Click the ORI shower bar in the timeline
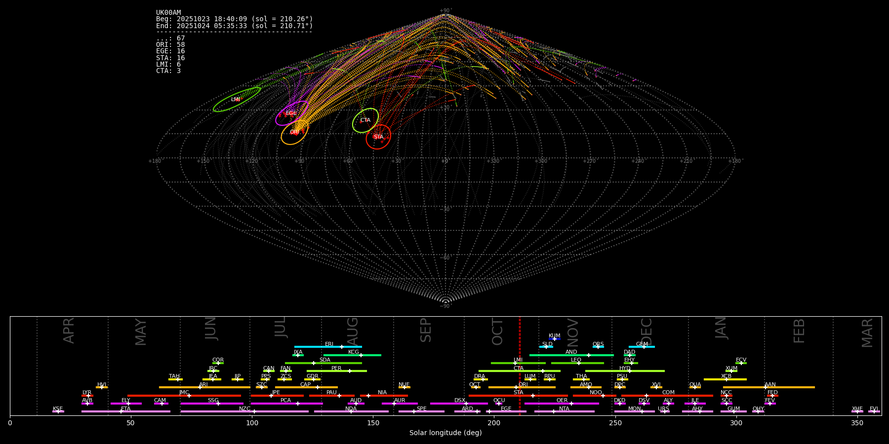Screen dimensions: 889x444 click(522, 387)
